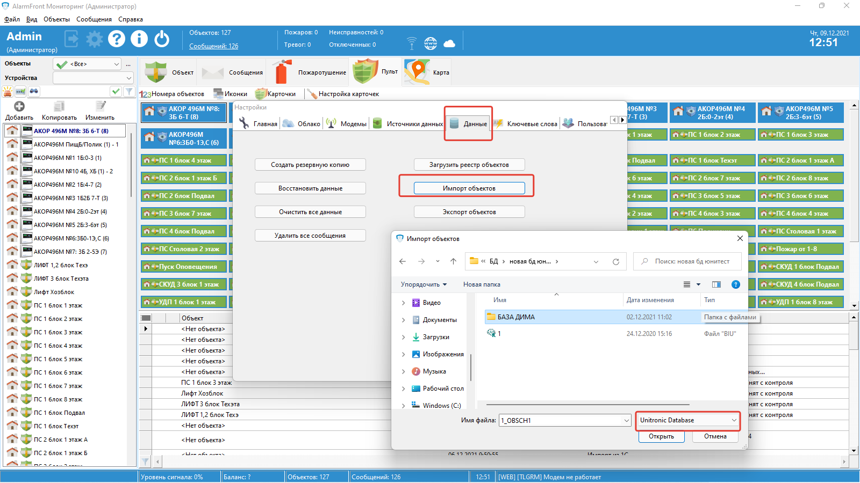
Task: Switch to the Карта main tab
Action: pyautogui.click(x=427, y=72)
